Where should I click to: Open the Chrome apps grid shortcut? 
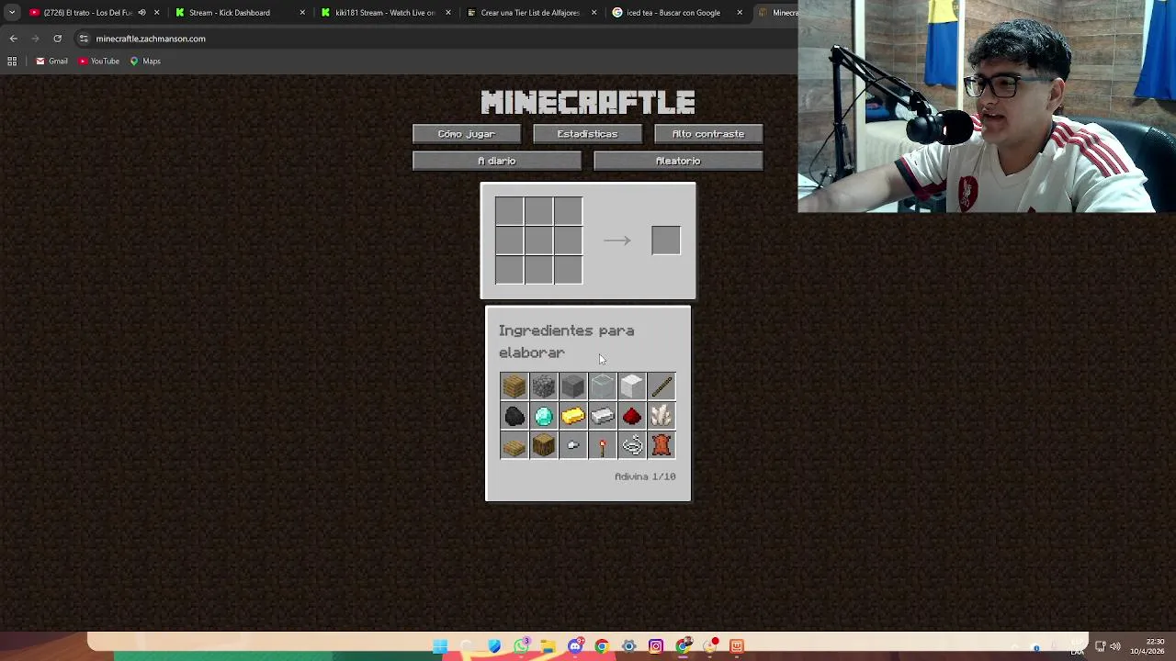pos(12,62)
